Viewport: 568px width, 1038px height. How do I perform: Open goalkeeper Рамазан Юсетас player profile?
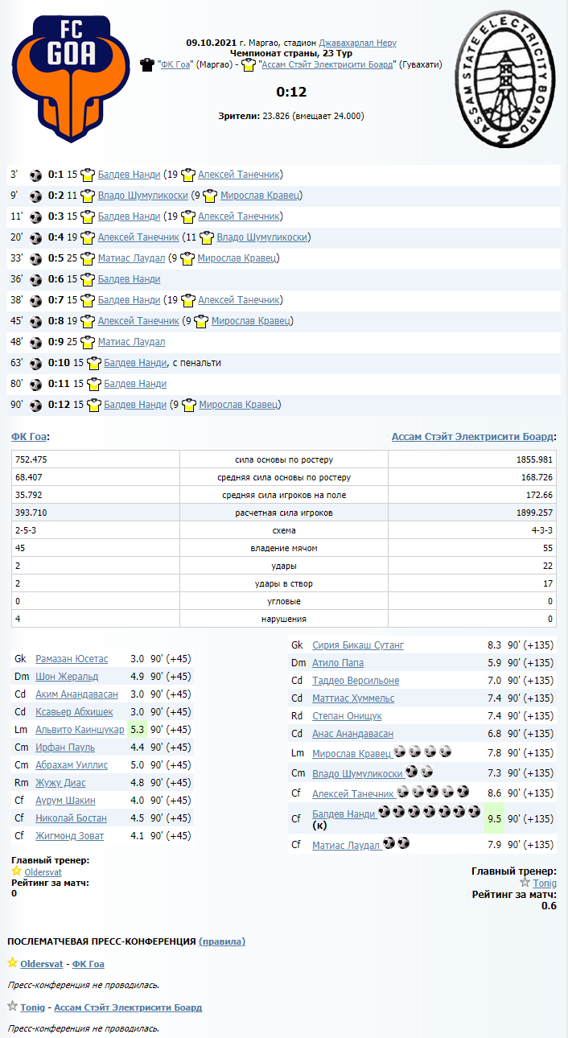click(x=72, y=659)
